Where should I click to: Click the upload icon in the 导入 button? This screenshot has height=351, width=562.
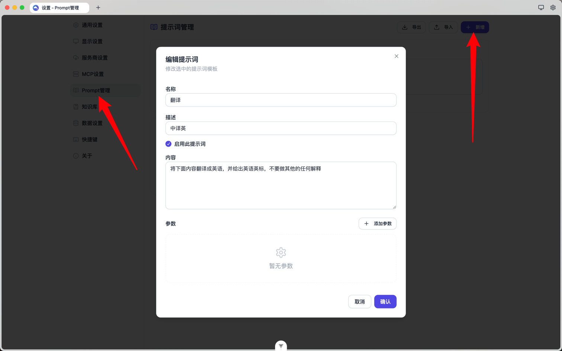[x=437, y=27]
